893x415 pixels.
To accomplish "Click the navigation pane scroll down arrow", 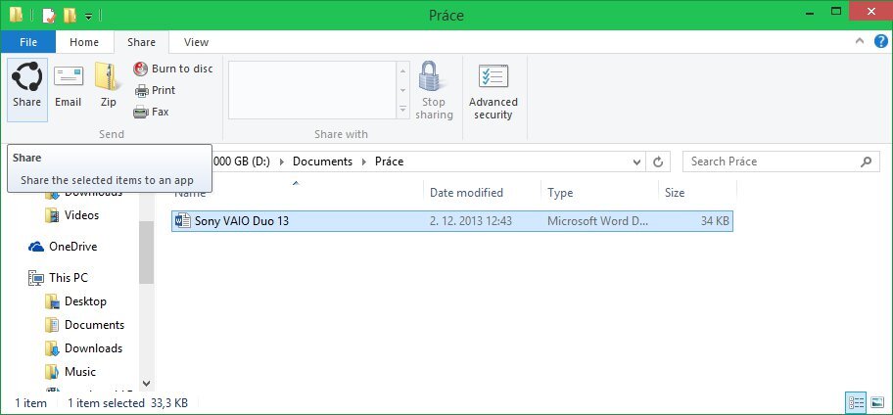I will [x=146, y=384].
